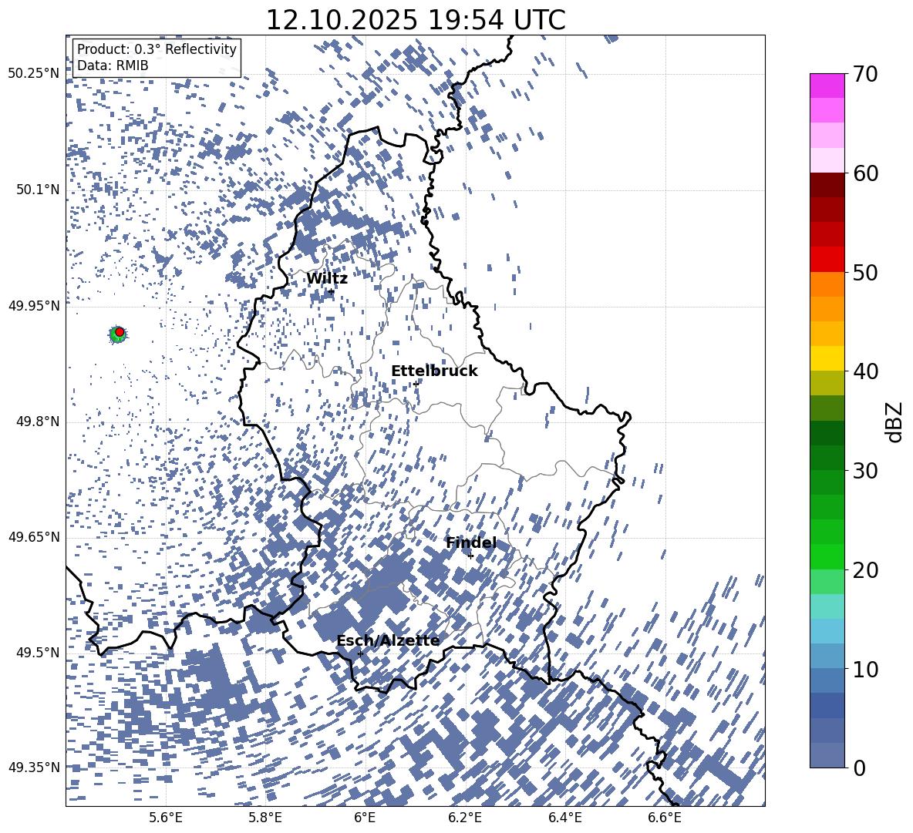Pick the bright red swatch just above 50
The height and width of the screenshot is (833, 913).
(827, 260)
